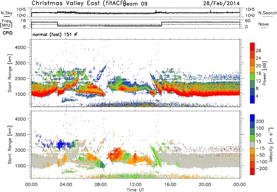The height and width of the screenshot is (192, 277).
Task: Click the Christmas Valley East (fitACF) title
Action: (79, 3)
